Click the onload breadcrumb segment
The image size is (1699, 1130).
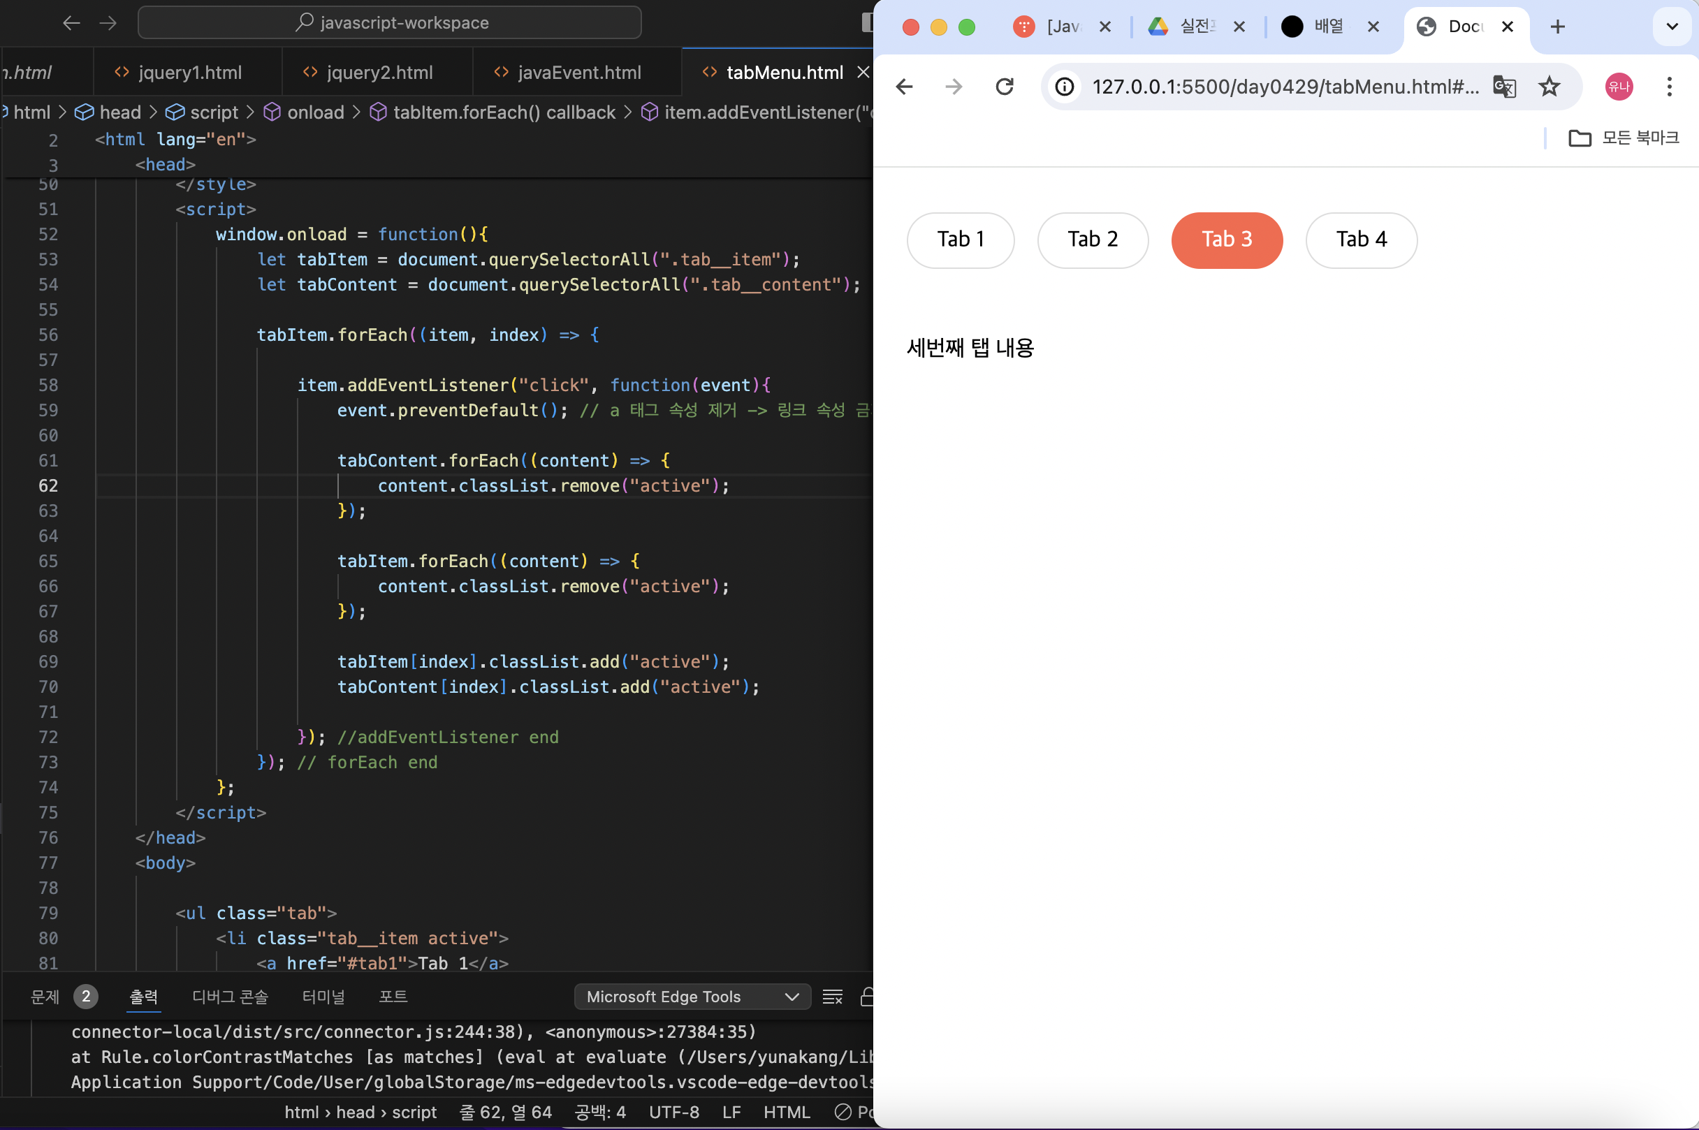[x=315, y=112]
